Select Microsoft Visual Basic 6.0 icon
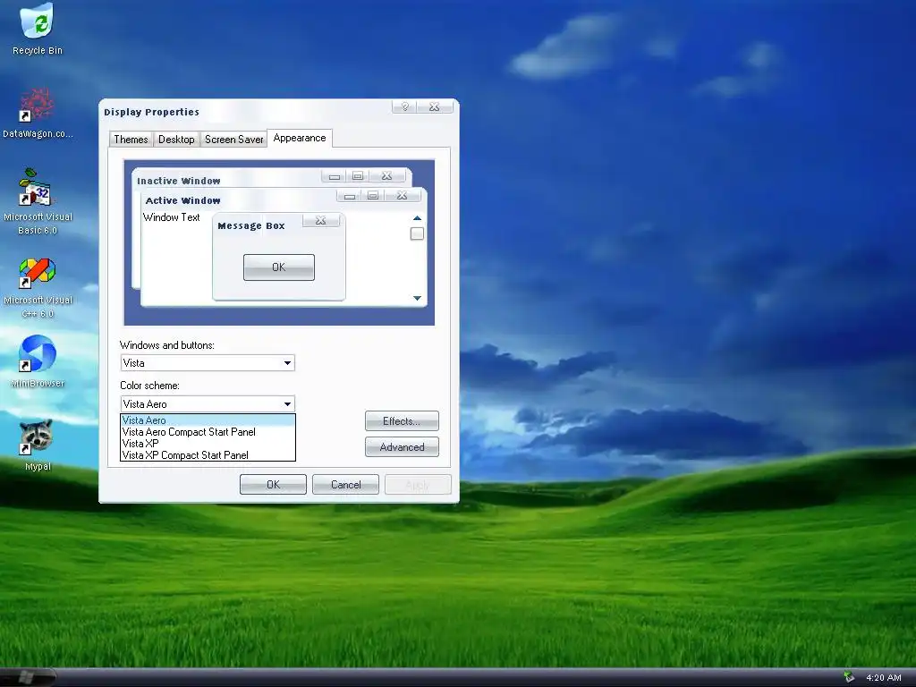Image resolution: width=916 pixels, height=687 pixels. [38, 201]
